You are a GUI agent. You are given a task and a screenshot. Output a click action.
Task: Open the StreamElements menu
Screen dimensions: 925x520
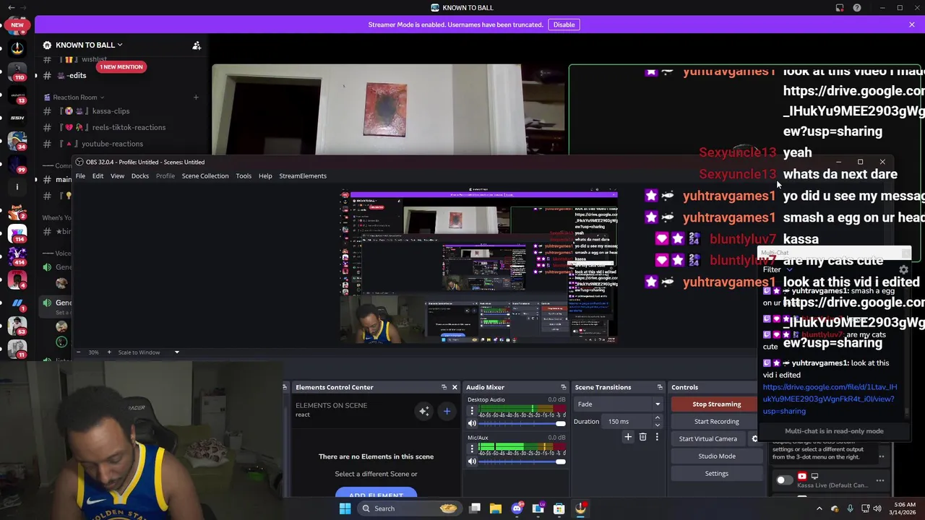tap(303, 175)
